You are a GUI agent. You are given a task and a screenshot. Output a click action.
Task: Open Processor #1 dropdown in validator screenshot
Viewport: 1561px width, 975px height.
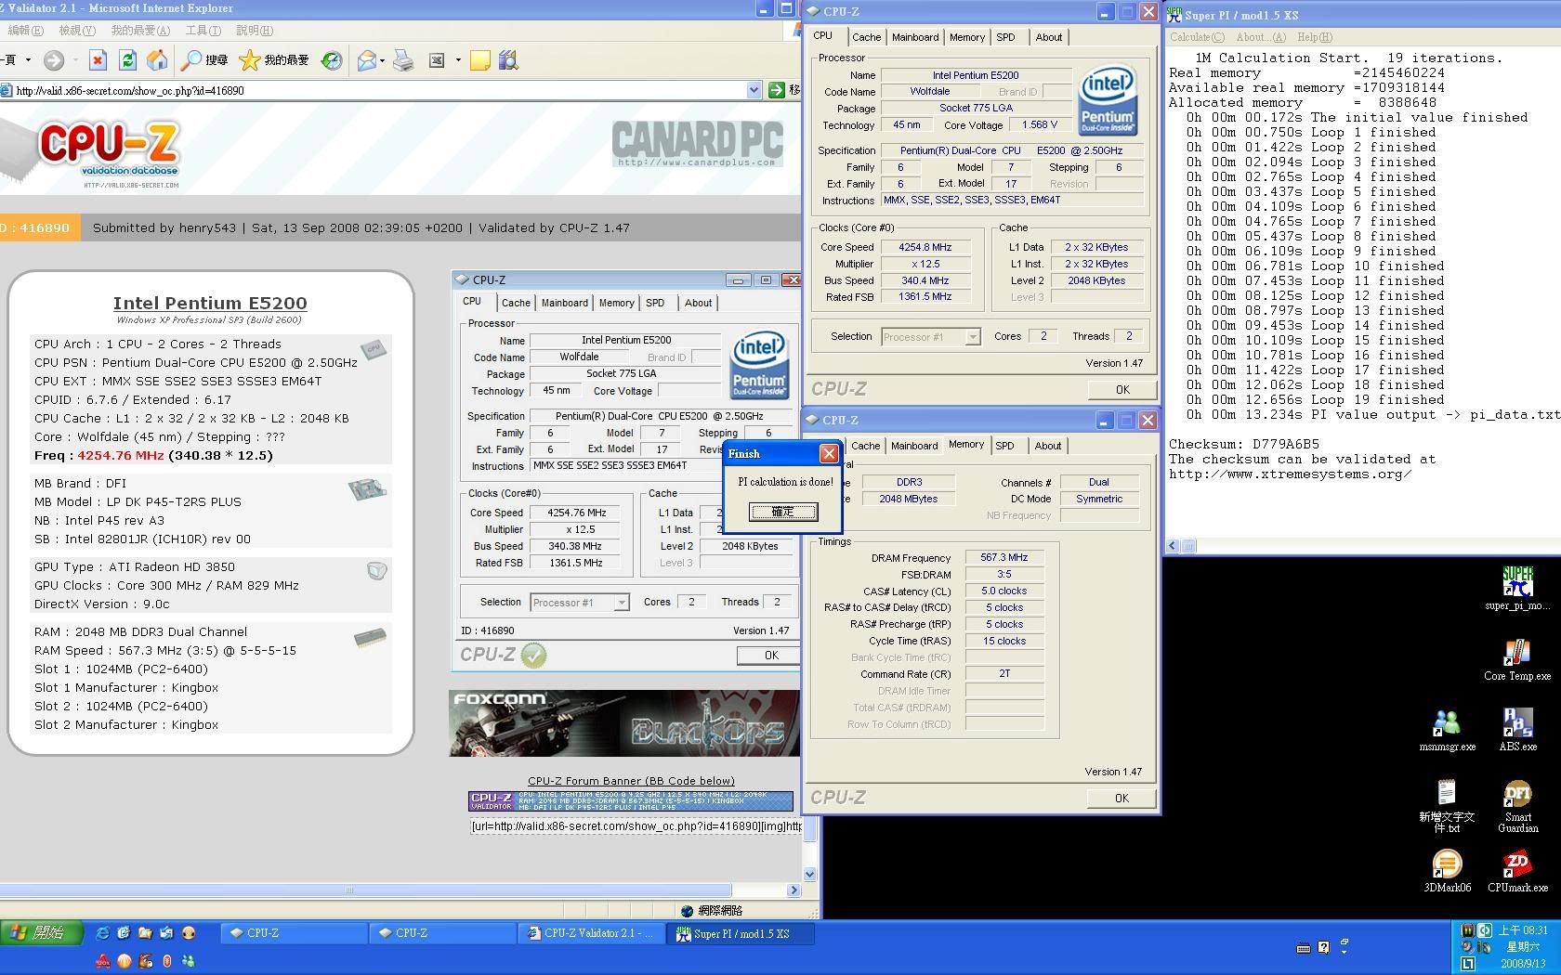click(x=622, y=603)
